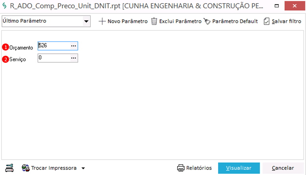The width and height of the screenshot is (306, 175).
Task: Open Serviço lookup ellipsis button
Action: click(74, 58)
